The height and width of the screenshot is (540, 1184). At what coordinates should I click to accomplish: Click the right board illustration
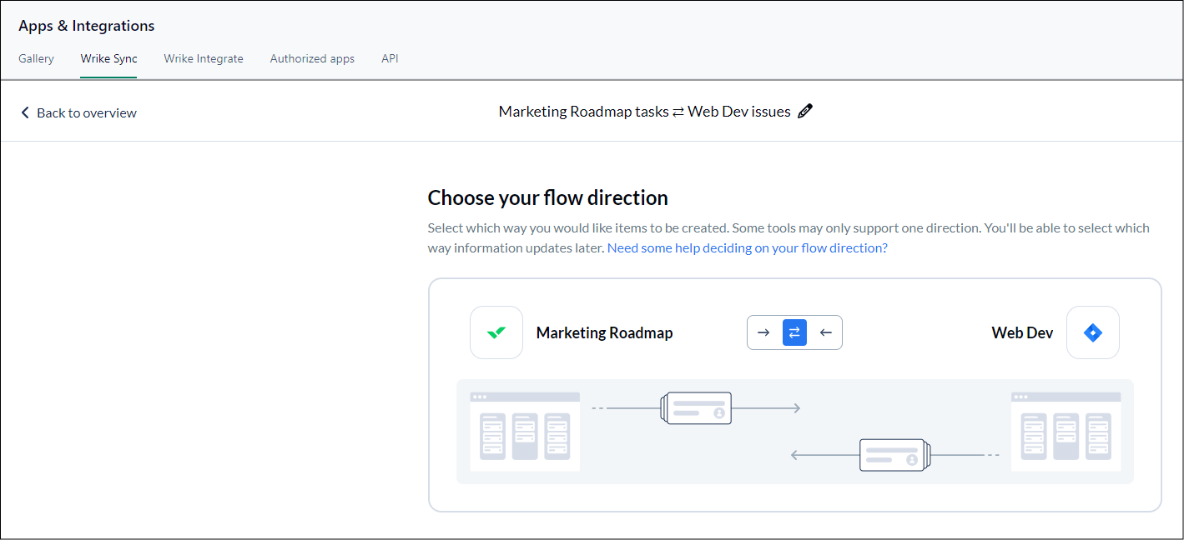click(1066, 432)
